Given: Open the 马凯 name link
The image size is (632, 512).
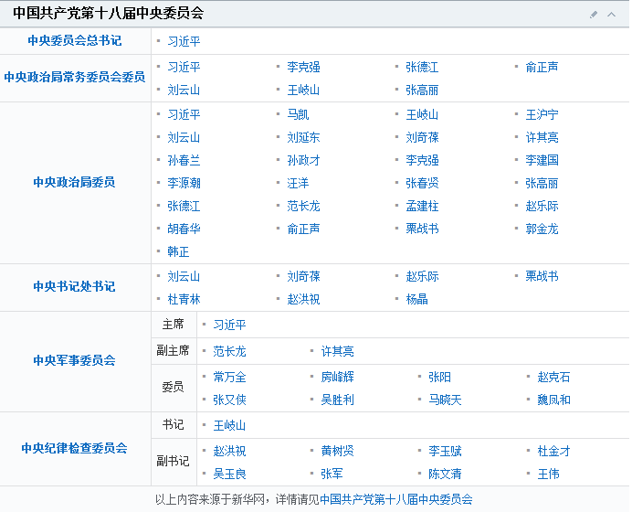Looking at the screenshot, I should coord(298,115).
